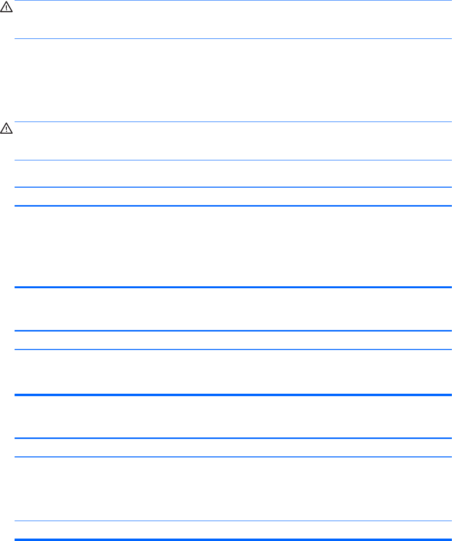Click blank area inside first warning box
452x541 pixels.
[x=233, y=19]
